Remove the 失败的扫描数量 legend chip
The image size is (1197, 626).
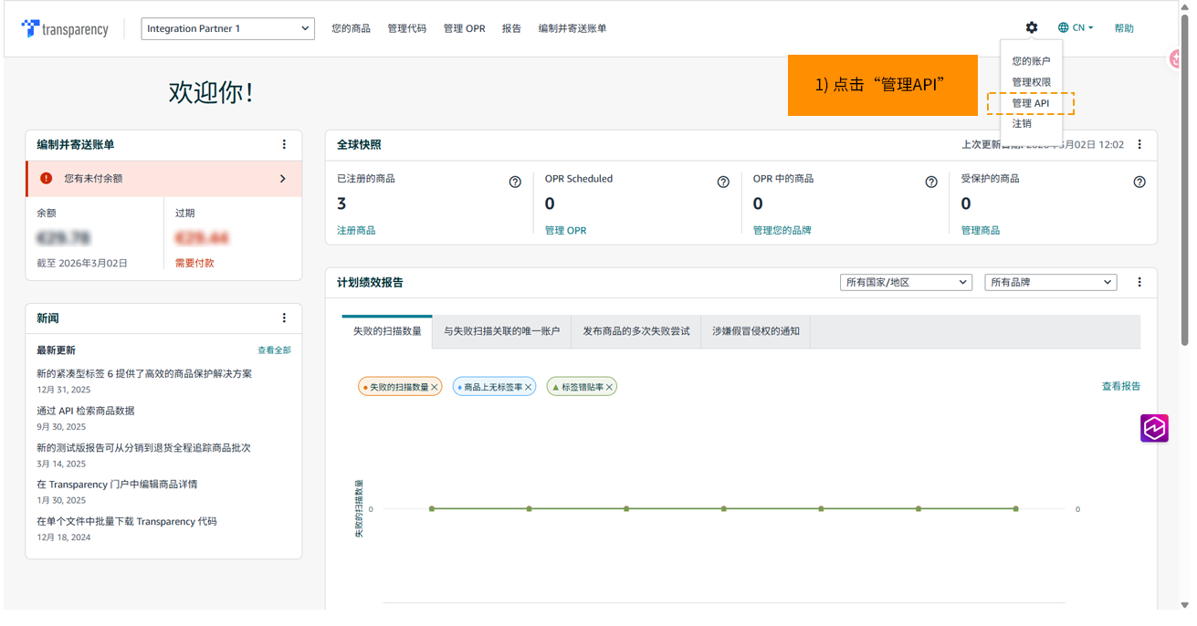(435, 388)
